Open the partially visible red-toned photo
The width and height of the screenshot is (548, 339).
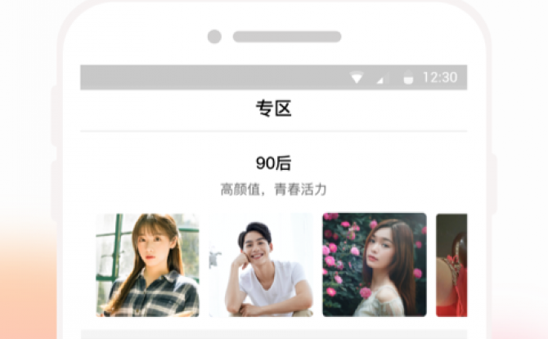coord(451,265)
